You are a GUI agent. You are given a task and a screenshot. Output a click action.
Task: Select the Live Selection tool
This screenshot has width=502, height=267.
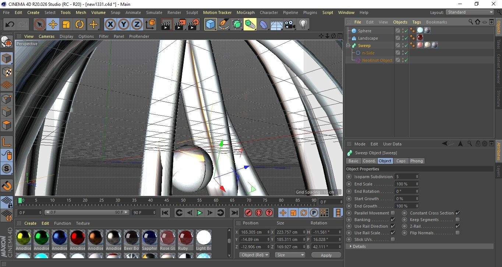(x=40, y=25)
